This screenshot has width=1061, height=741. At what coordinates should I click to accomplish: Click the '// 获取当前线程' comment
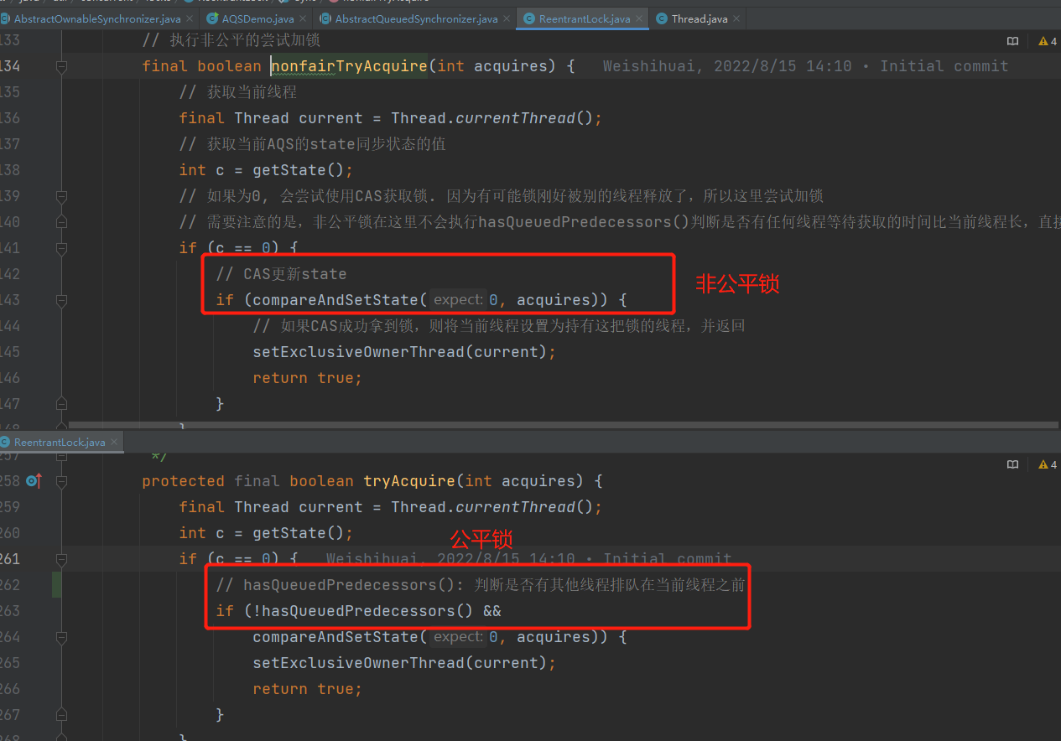(x=238, y=92)
